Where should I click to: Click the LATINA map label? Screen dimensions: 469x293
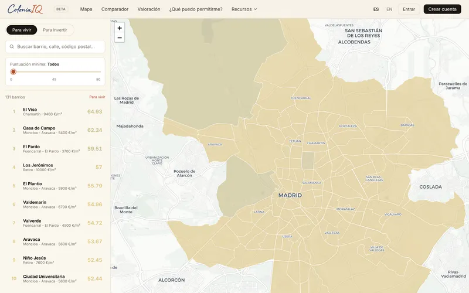259,212
